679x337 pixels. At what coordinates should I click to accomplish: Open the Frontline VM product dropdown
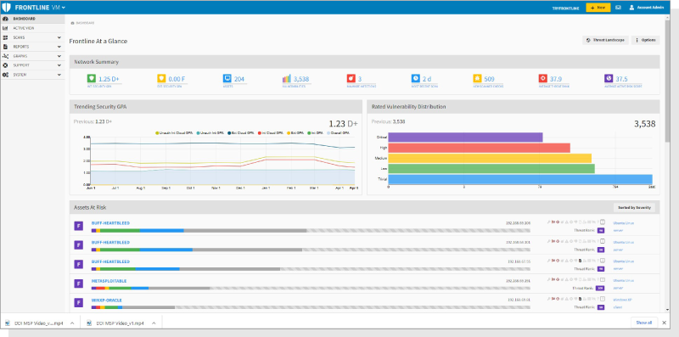(x=40, y=8)
